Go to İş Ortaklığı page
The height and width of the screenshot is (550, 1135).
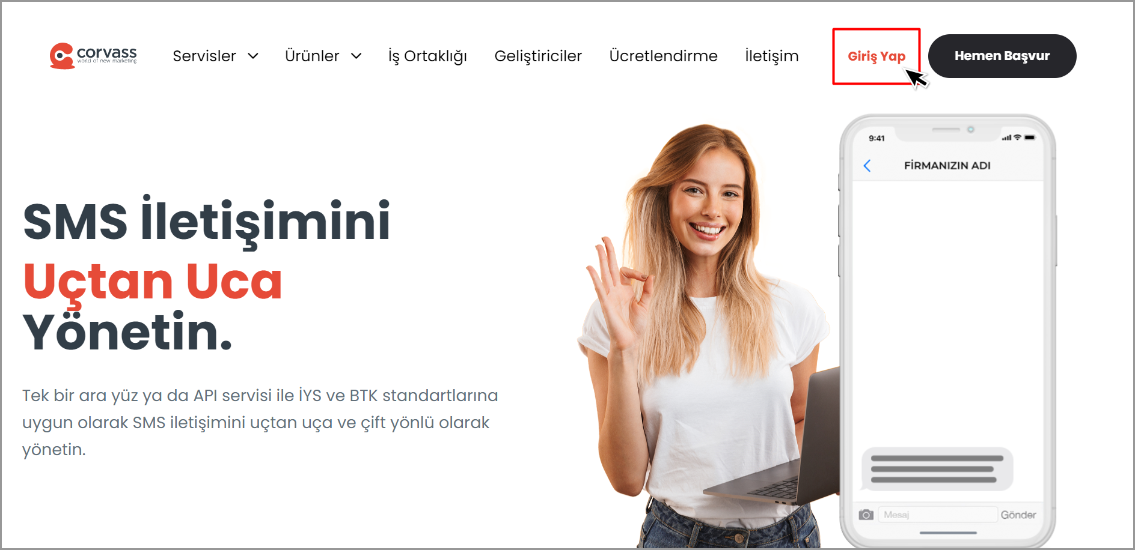coord(427,56)
